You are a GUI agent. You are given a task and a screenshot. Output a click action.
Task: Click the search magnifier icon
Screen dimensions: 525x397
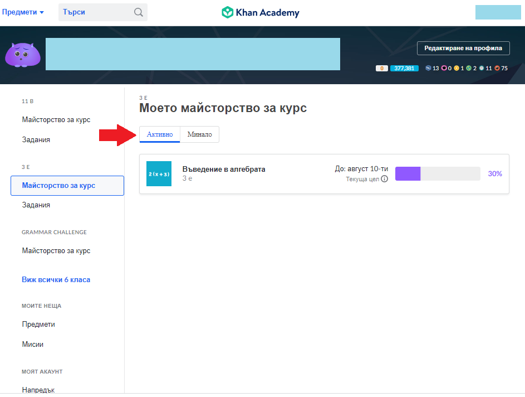[x=138, y=12]
